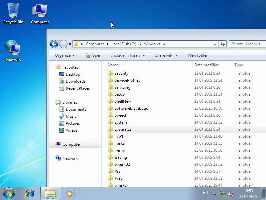266x200 pixels.
Task: Click the security folder icon
Action: pos(110,73)
